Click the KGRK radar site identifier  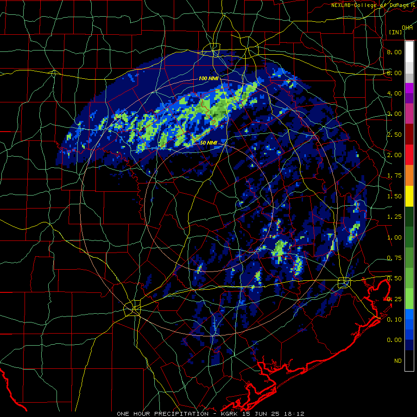(230, 414)
